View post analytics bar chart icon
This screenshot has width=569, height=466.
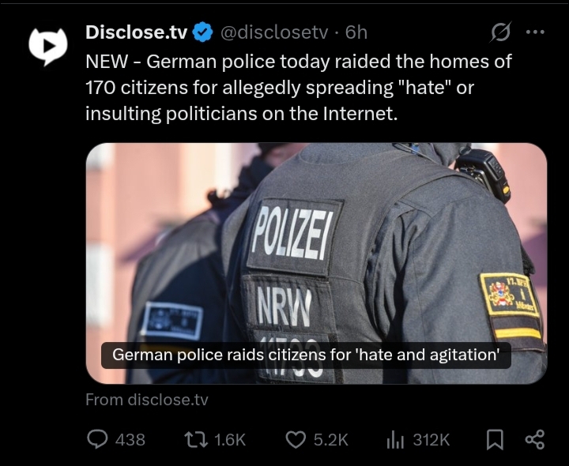pyautogui.click(x=395, y=439)
